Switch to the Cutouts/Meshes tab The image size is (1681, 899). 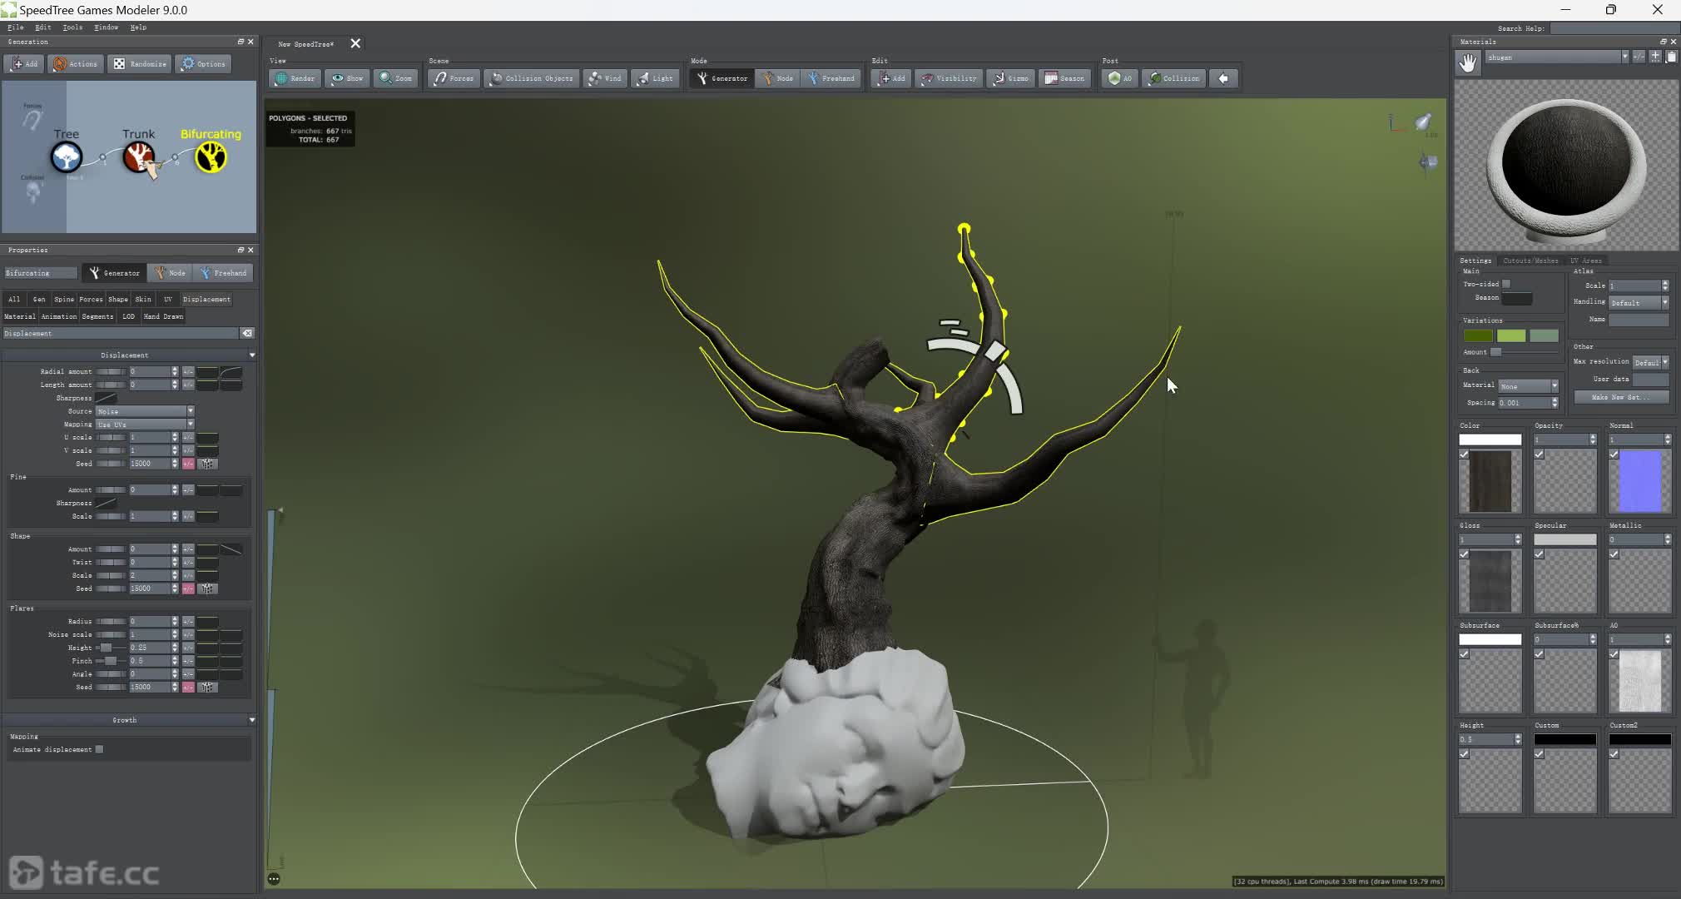pos(1530,261)
